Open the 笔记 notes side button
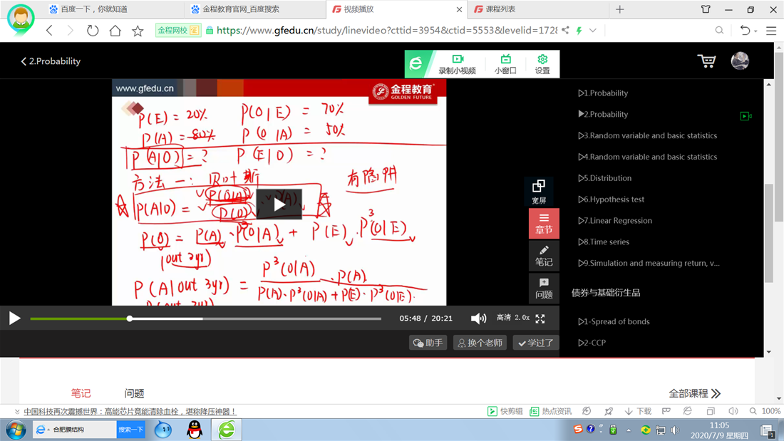784x441 pixels. coord(544,256)
